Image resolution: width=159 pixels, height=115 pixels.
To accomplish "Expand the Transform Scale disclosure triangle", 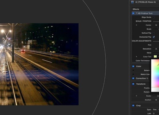I will [x=137, y=96].
